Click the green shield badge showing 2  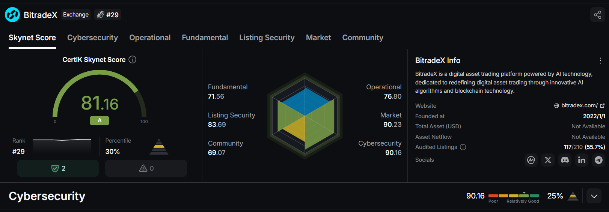pos(58,168)
